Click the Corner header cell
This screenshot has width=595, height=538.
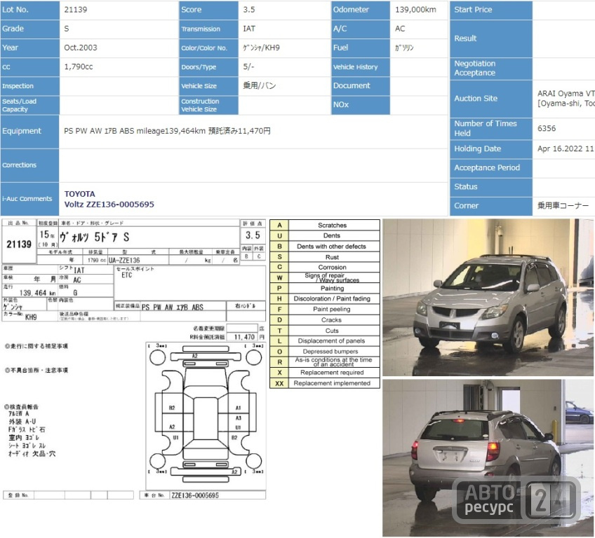491,206
